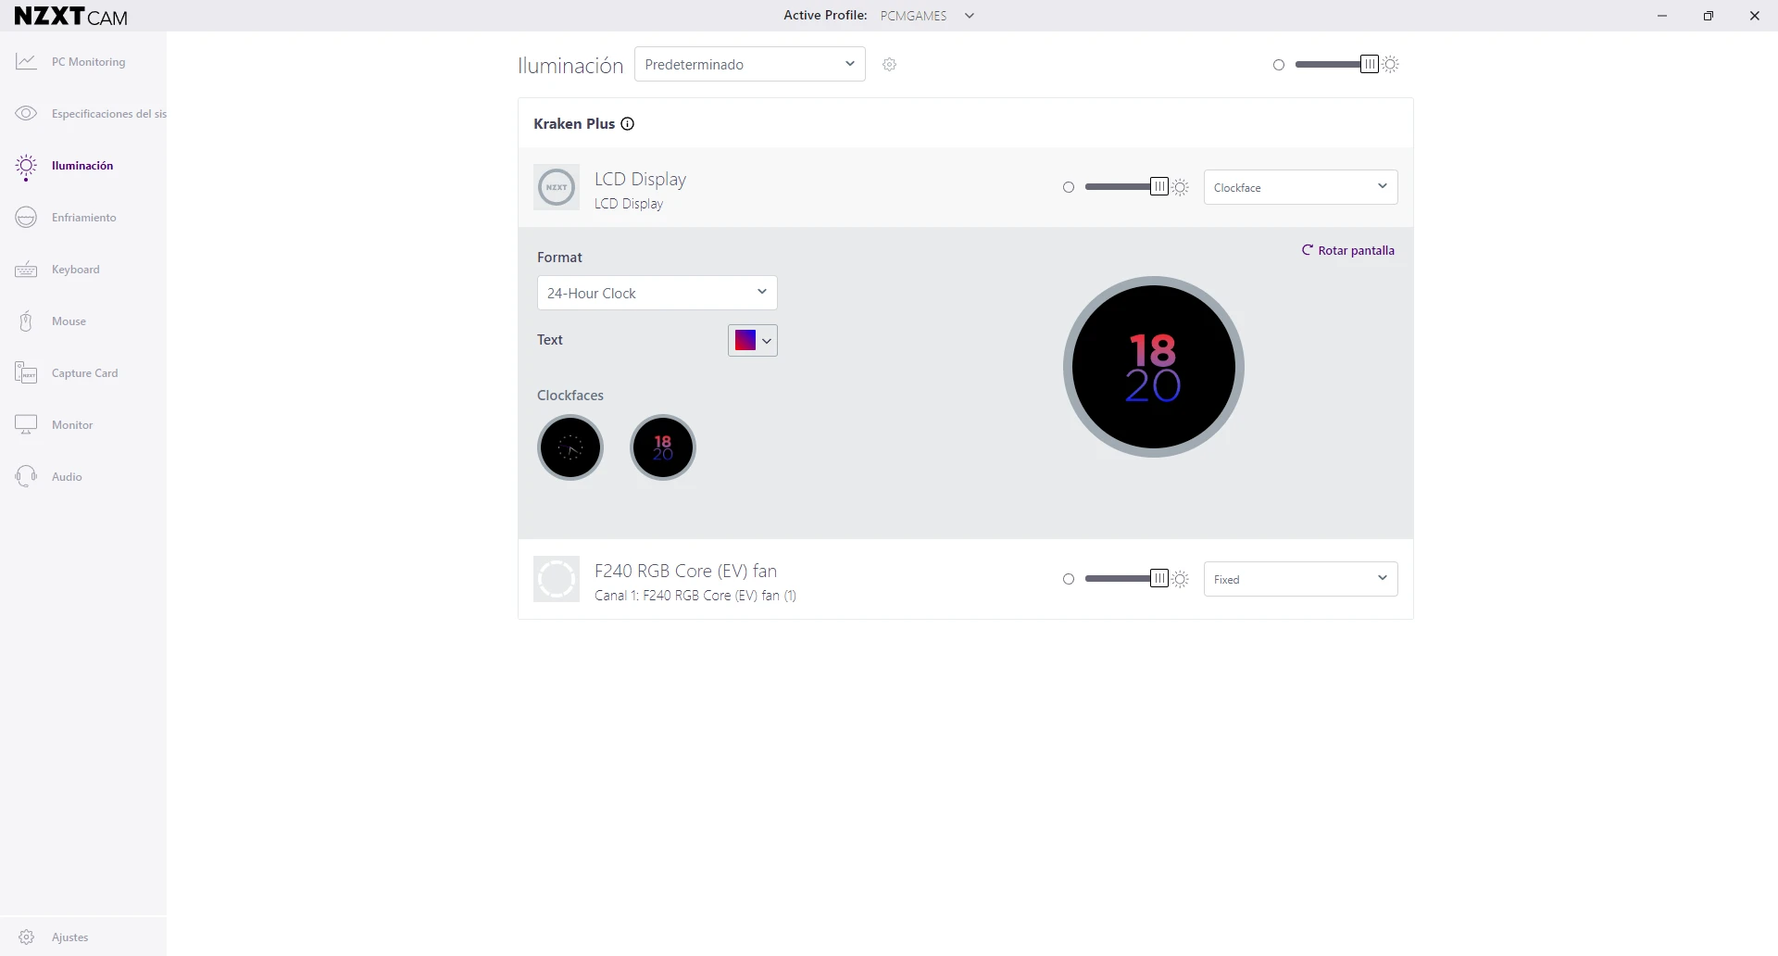Open the Keyboard section
This screenshot has width=1778, height=956.
[83, 269]
